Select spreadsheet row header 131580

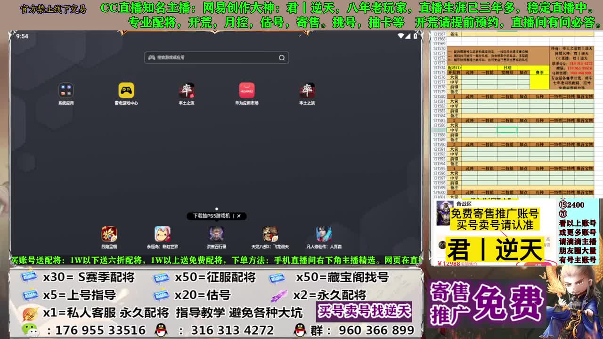tap(439, 97)
